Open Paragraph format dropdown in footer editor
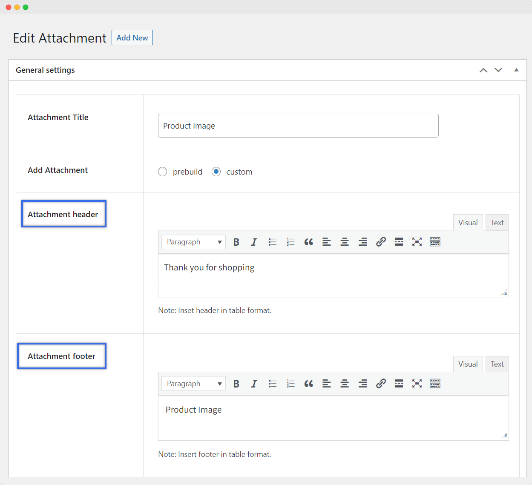This screenshot has width=532, height=485. tap(194, 384)
